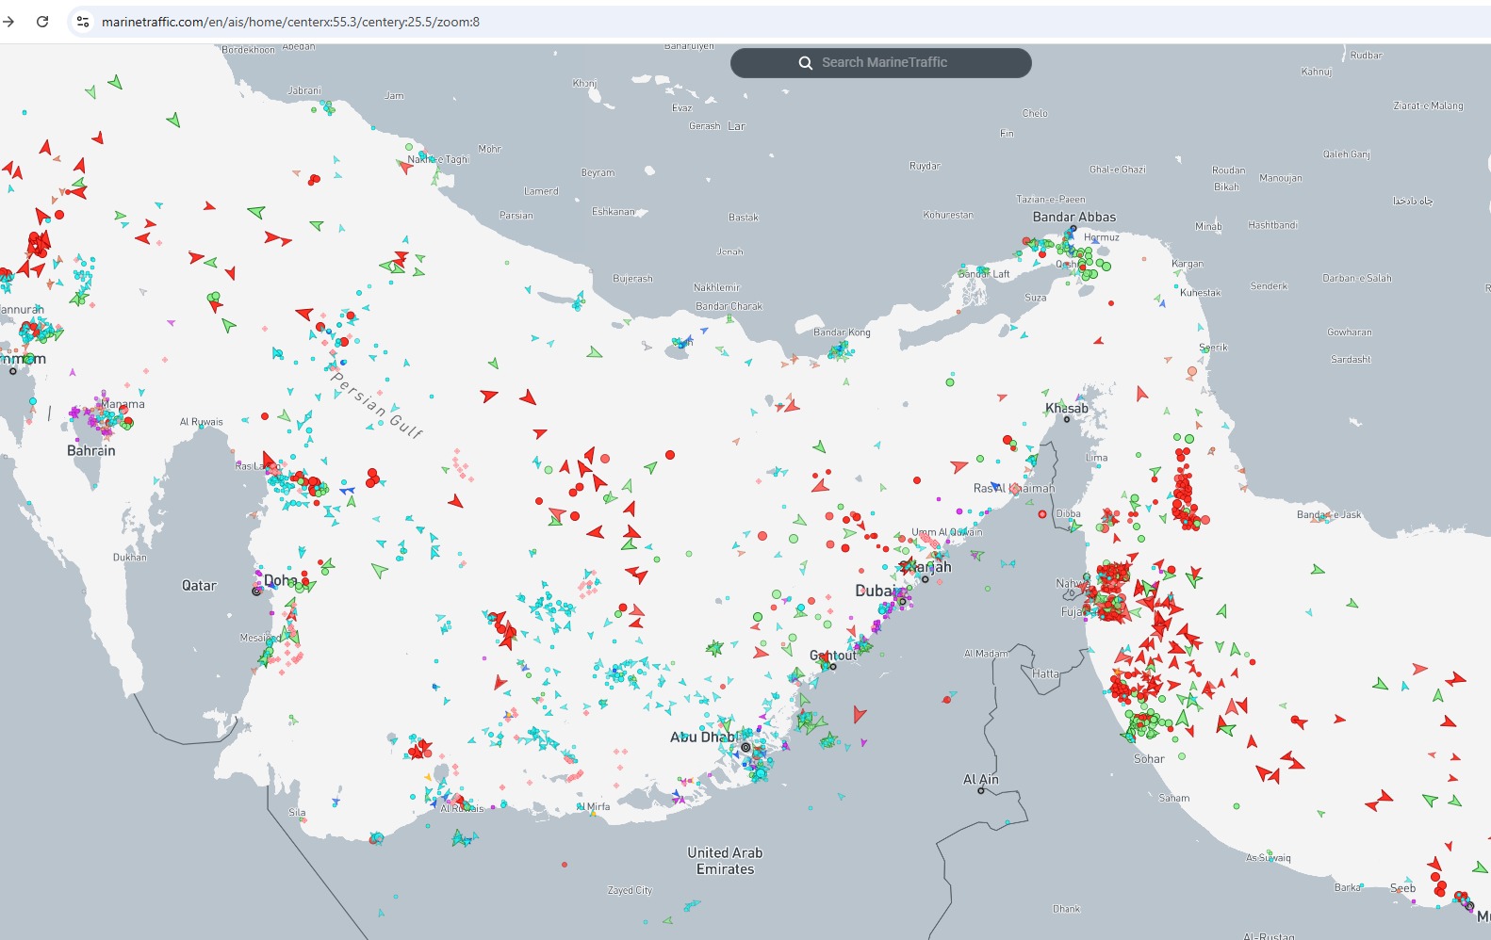Click the Ghantout location marker dot
1491x940 pixels.
click(x=832, y=667)
